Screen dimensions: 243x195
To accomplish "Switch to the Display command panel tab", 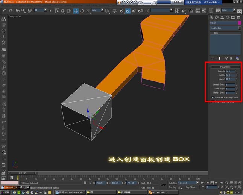I will (233, 17).
